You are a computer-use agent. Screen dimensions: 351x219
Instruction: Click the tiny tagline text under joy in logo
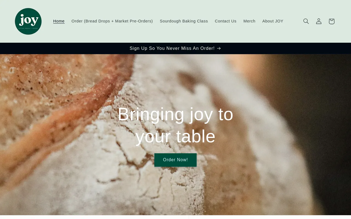pyautogui.click(x=28, y=28)
